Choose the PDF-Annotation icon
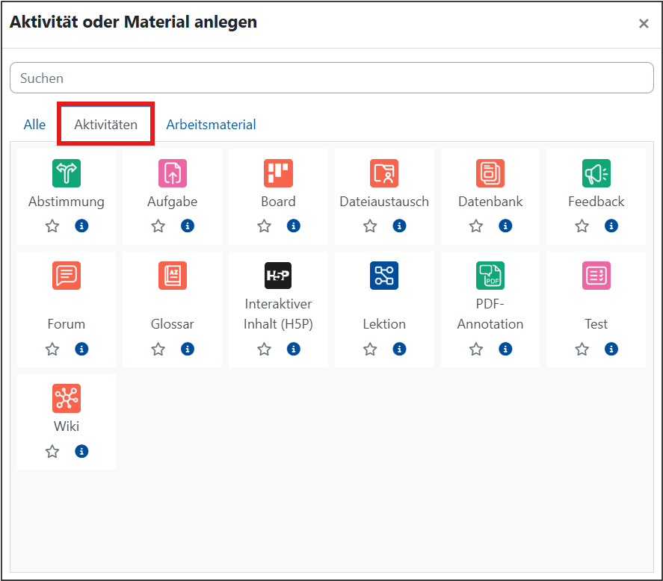The image size is (663, 581). 490,276
